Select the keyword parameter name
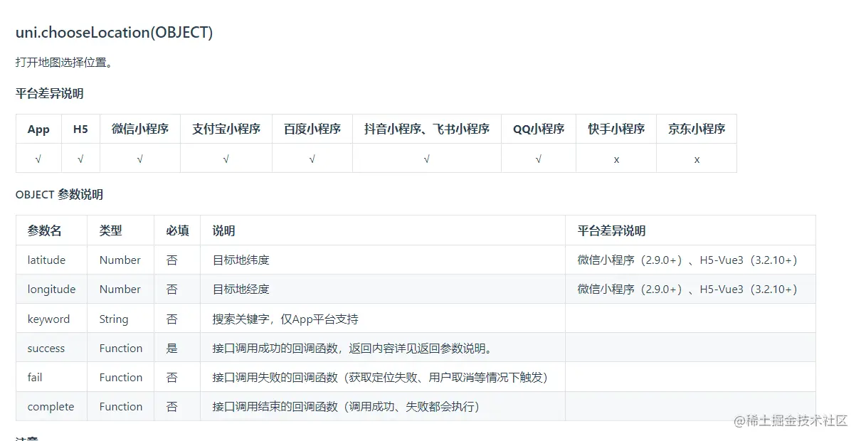 click(x=48, y=319)
